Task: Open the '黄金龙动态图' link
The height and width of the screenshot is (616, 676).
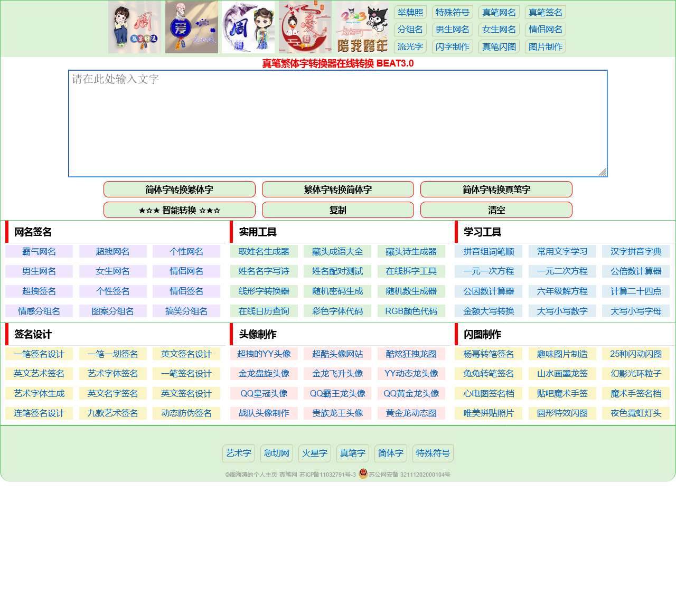Action: (x=411, y=413)
